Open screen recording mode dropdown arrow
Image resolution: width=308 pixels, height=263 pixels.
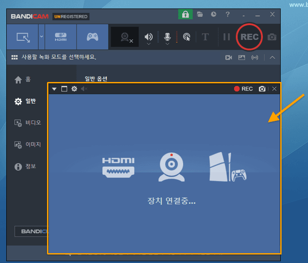pos(42,37)
